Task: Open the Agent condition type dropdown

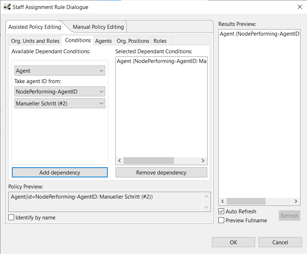Action: point(60,71)
